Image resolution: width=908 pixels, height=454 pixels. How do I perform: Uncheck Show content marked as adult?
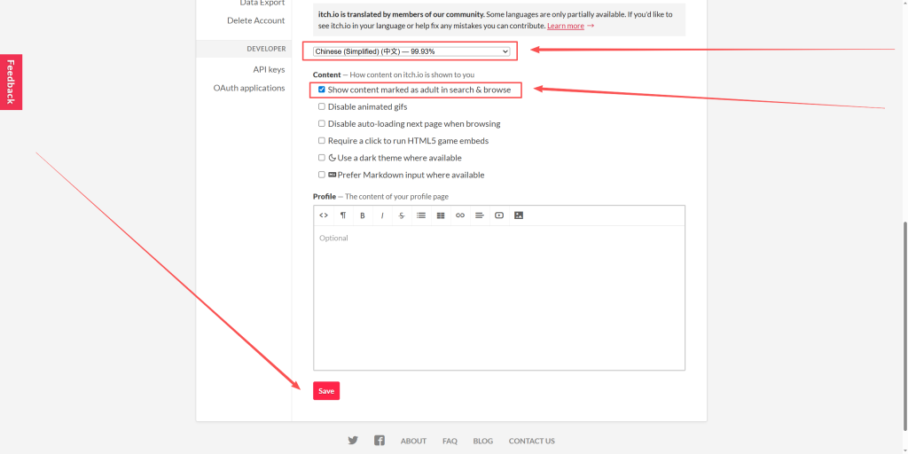[x=322, y=90]
